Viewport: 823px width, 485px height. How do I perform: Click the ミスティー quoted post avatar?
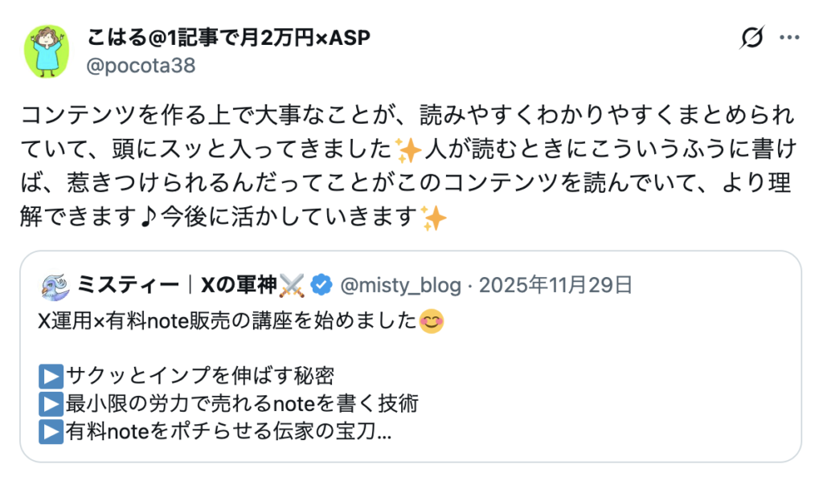coord(55,284)
